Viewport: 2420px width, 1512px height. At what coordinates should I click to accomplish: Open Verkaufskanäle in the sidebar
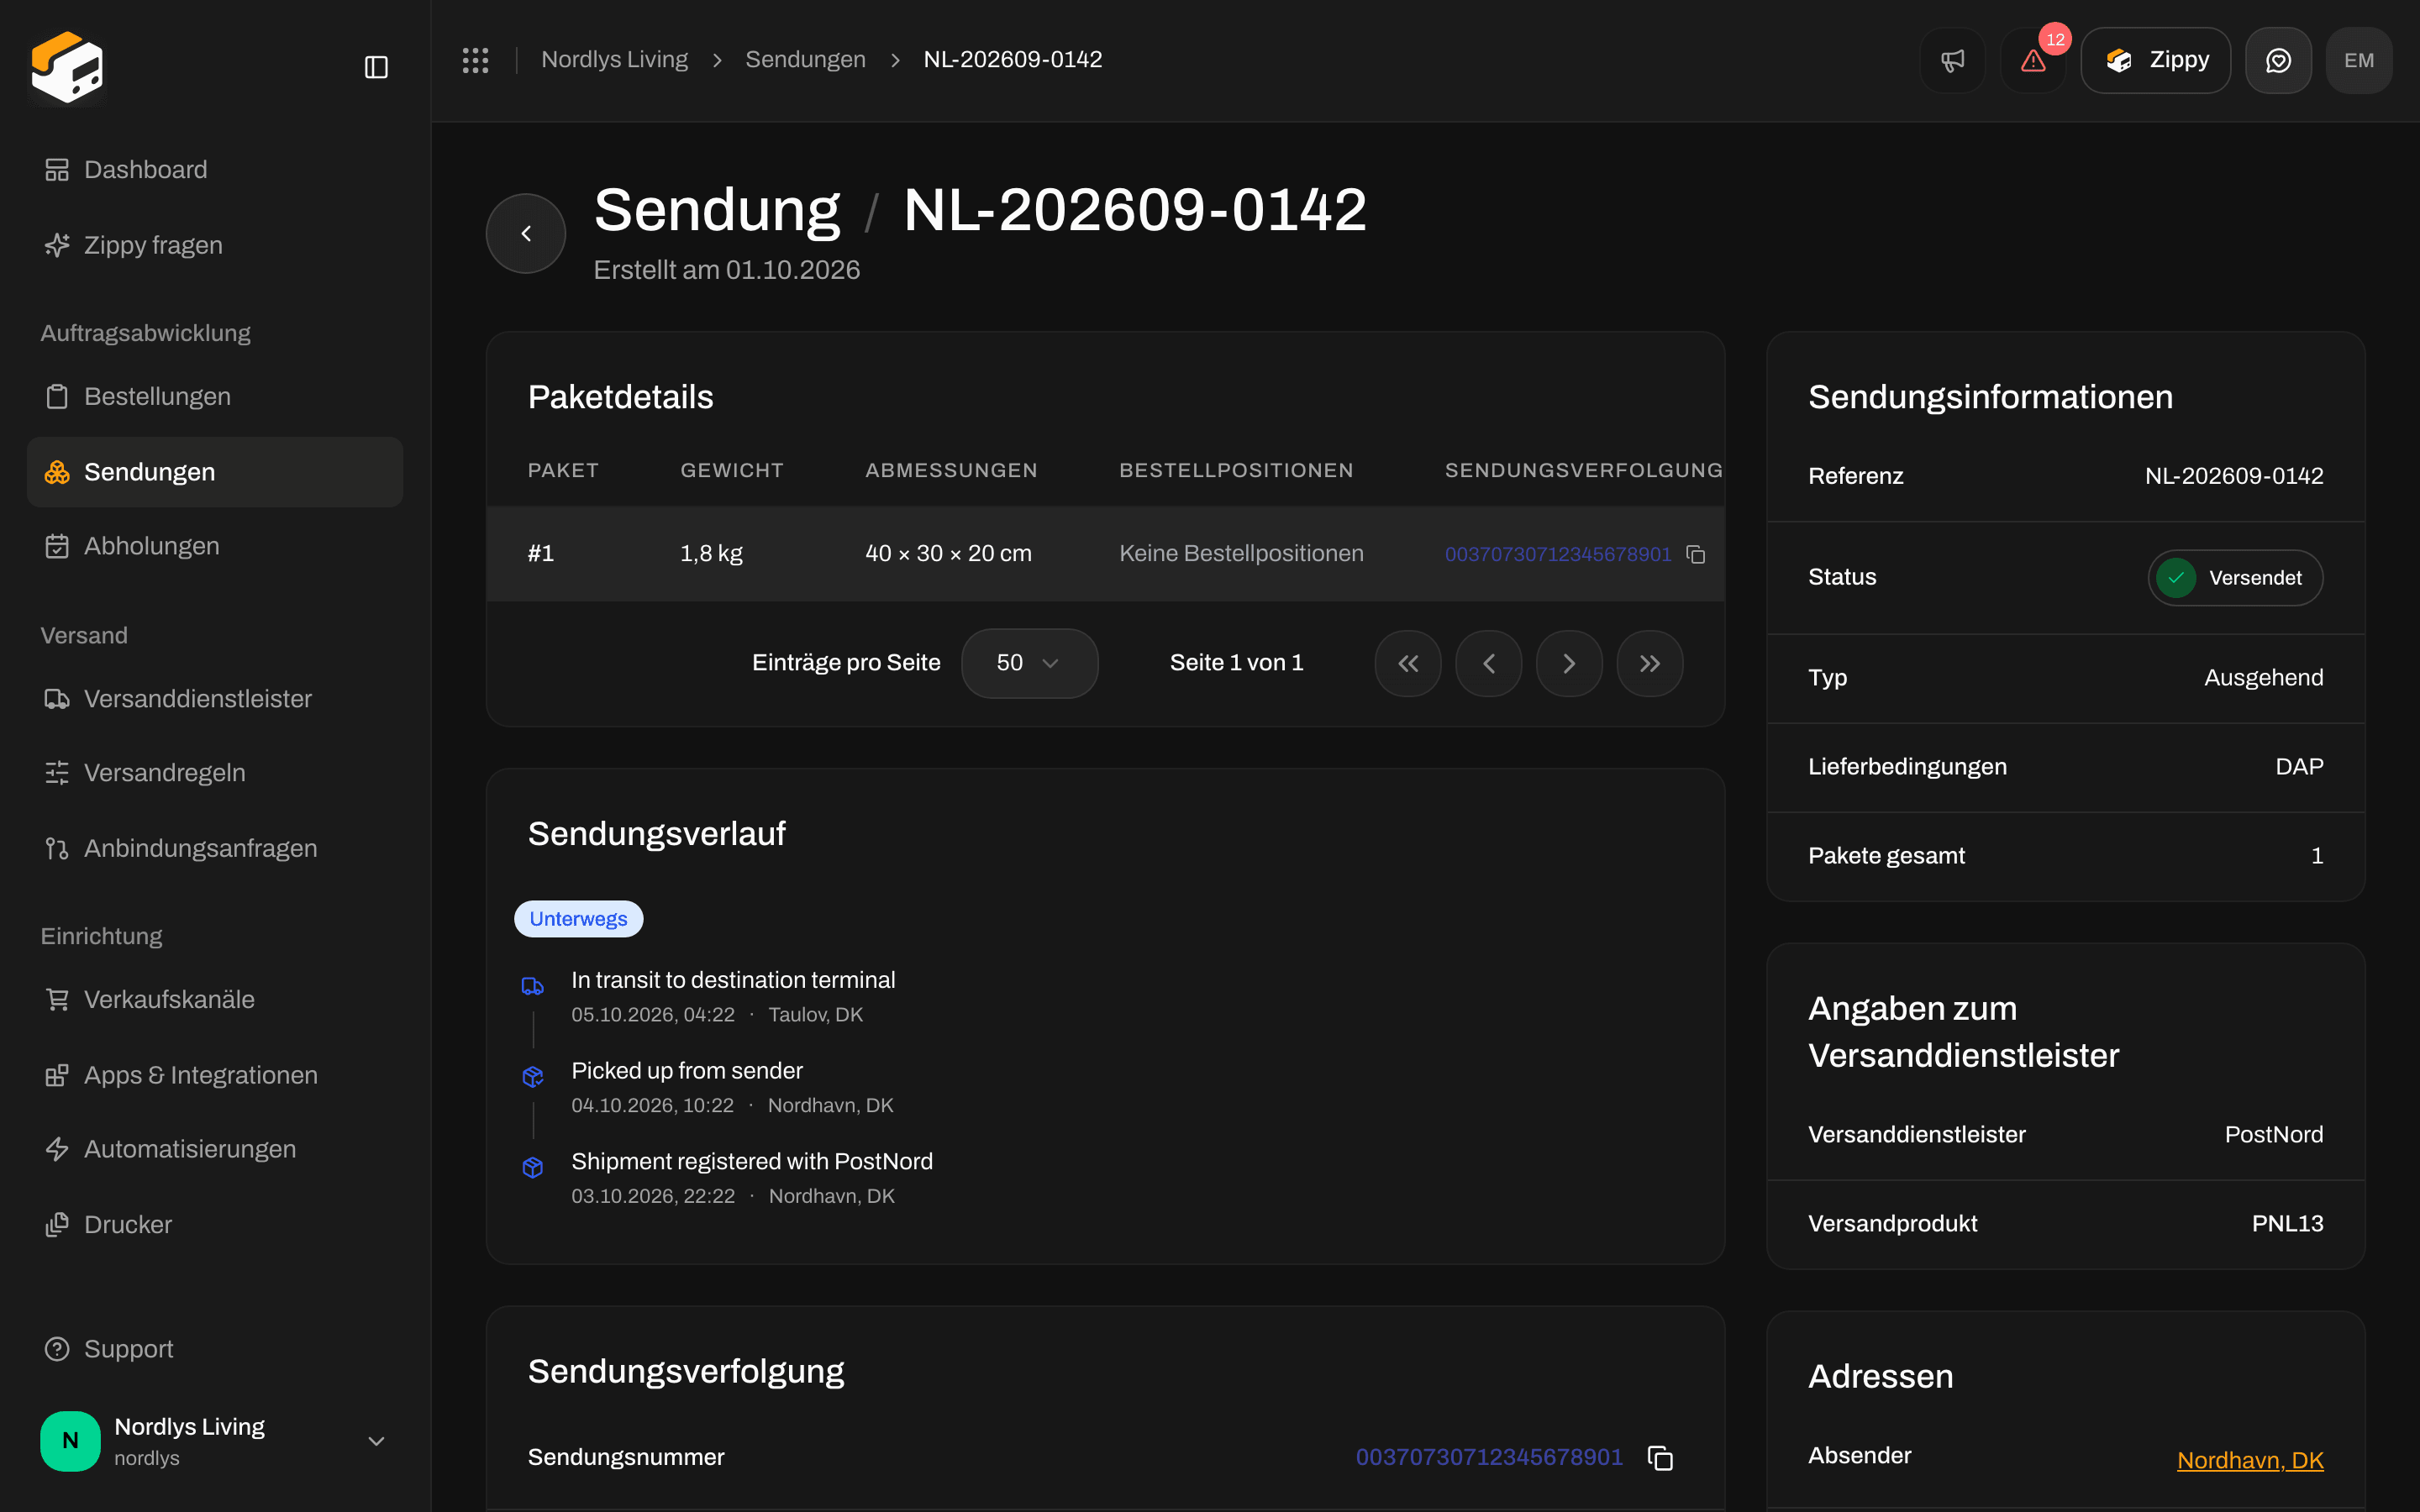(215, 999)
